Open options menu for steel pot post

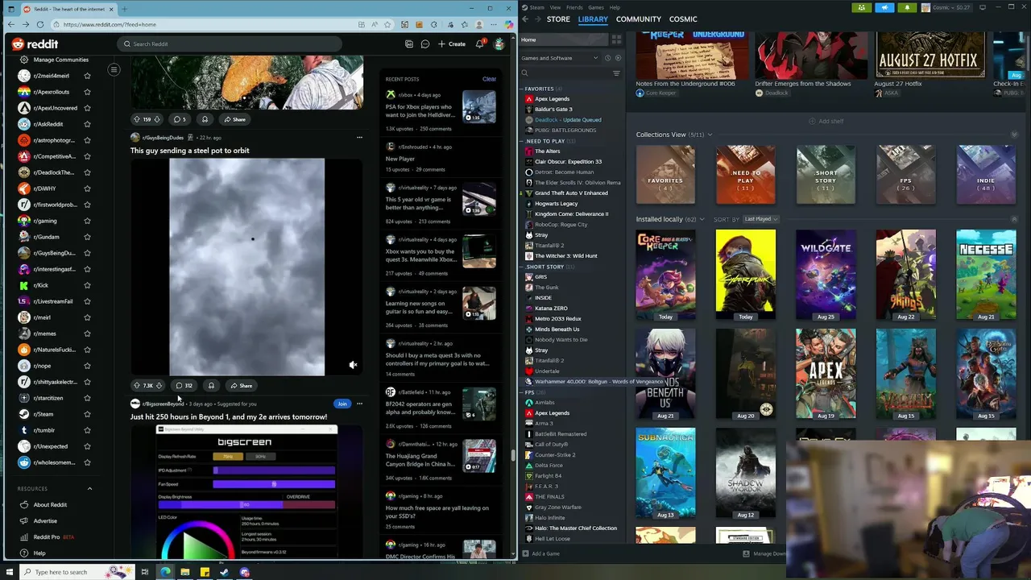coord(359,138)
